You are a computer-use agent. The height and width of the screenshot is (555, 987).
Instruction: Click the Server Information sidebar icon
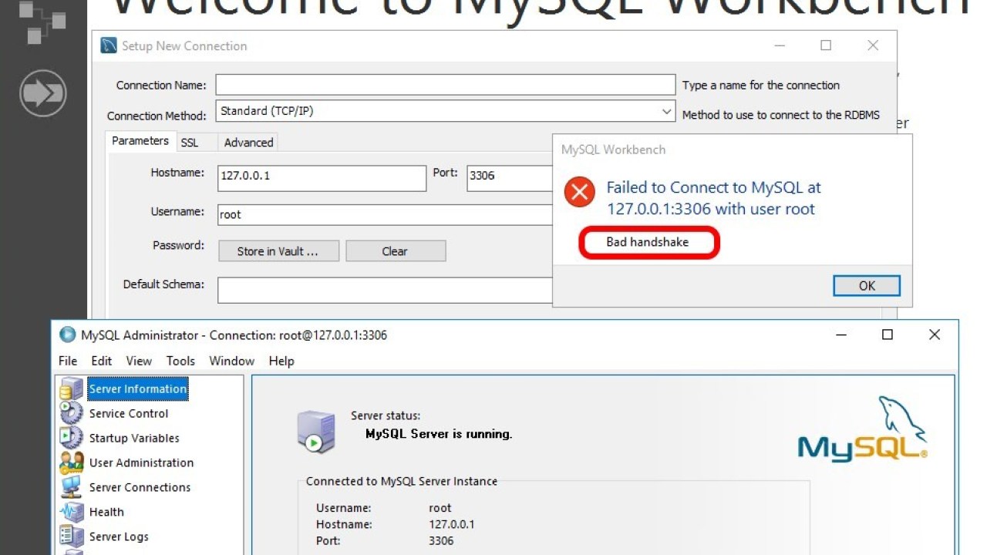coord(71,389)
